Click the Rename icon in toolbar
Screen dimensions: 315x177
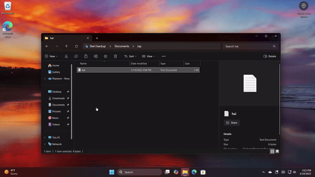point(96,56)
